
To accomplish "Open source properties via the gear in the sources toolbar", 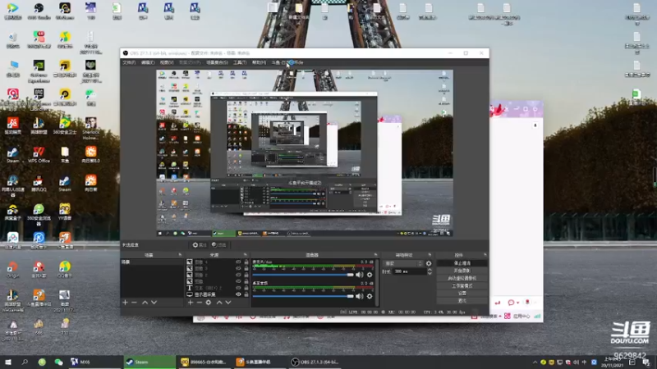I will coord(209,302).
